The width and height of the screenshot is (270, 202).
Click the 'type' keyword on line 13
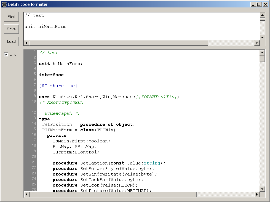point(44,119)
